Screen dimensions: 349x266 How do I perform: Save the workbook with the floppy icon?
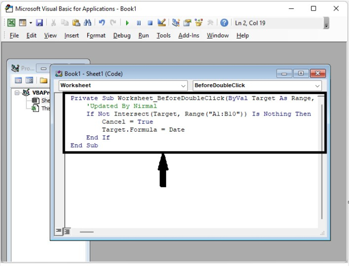[39, 23]
